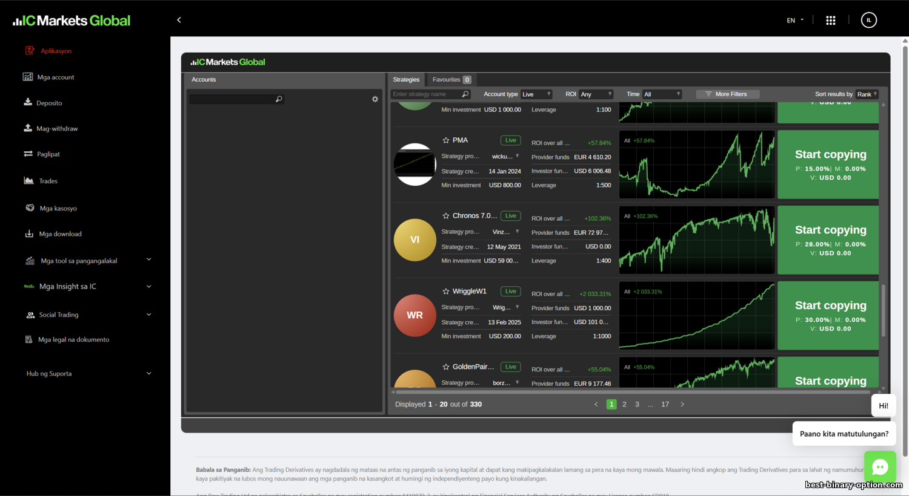The image size is (909, 496).
Task: Open the Account type dropdown
Action: tap(536, 94)
